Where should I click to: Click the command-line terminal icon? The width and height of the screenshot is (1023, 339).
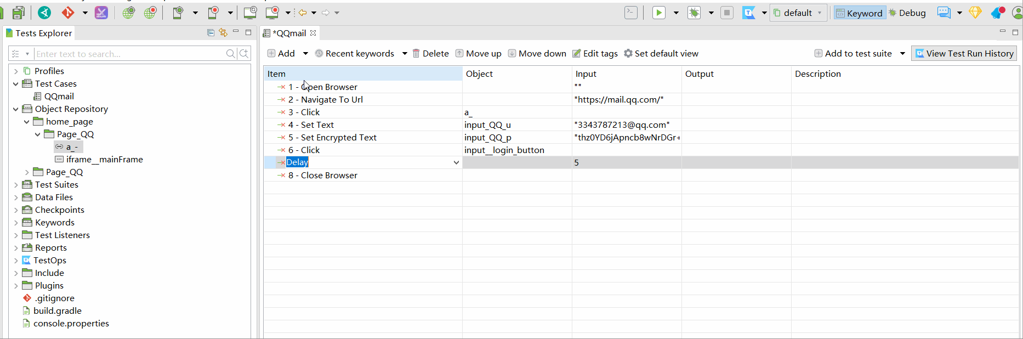point(631,13)
